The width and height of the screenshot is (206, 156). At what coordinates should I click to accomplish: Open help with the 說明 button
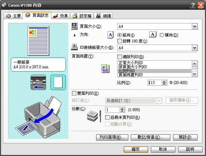[x=190, y=149]
